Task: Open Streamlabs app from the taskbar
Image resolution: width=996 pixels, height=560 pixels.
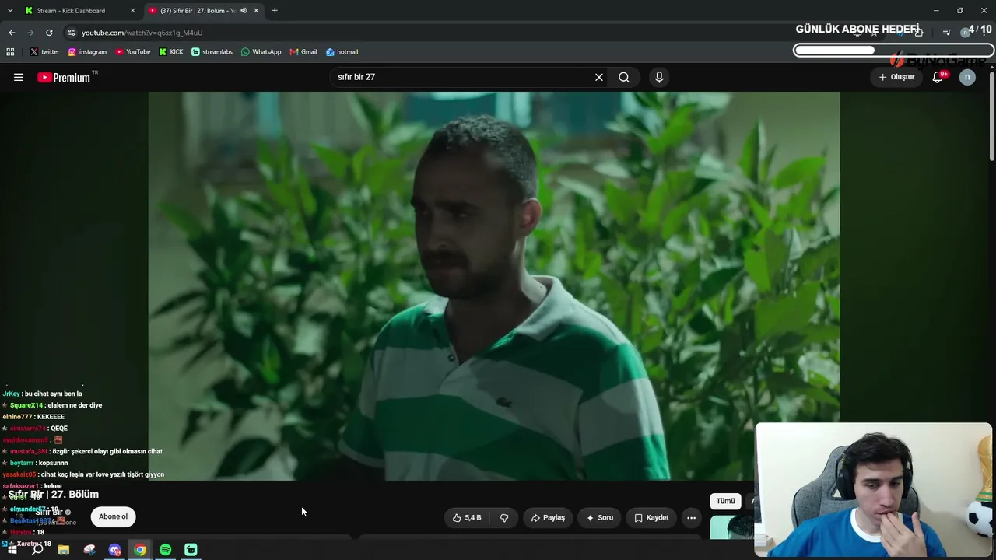Action: tap(191, 550)
